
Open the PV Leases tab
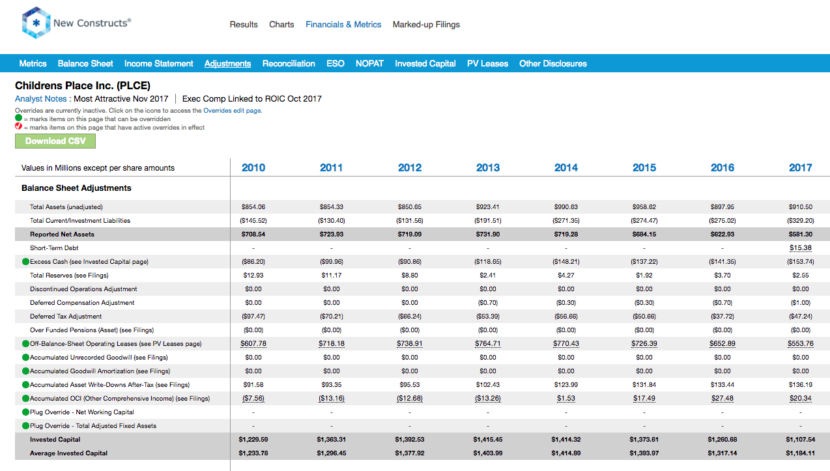(487, 64)
